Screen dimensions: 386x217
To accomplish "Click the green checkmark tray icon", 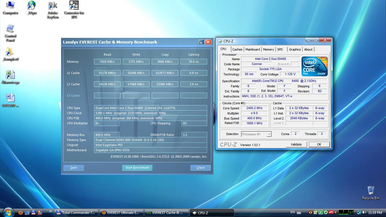I will coord(316,212).
